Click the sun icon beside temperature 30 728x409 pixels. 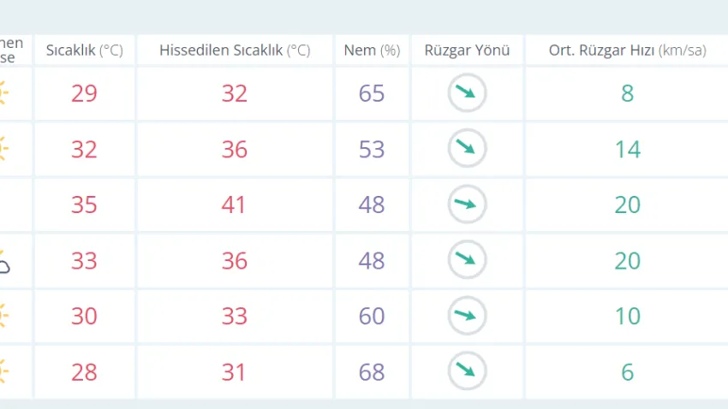point(3,316)
